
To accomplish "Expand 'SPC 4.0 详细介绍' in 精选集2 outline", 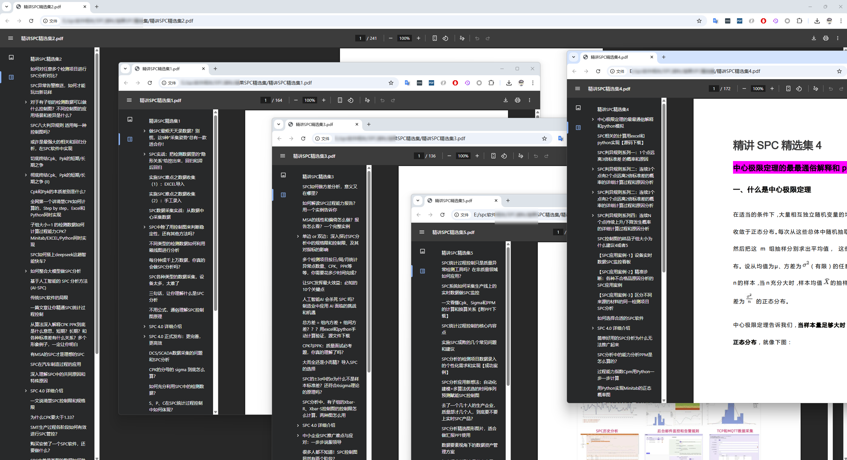I will tap(26, 391).
